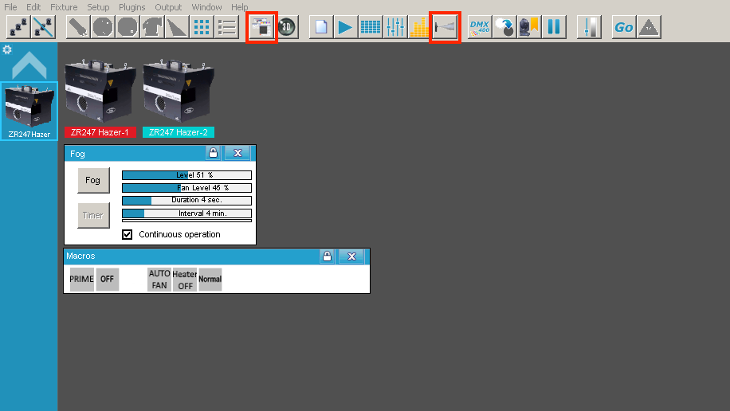
Task: Open the File menu
Action: click(10, 7)
